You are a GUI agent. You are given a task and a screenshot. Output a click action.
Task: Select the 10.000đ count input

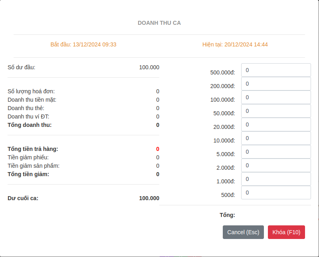(x=275, y=138)
